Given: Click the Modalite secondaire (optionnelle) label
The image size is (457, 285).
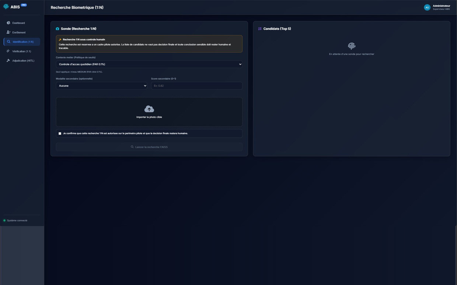Looking at the screenshot, I should (74, 79).
